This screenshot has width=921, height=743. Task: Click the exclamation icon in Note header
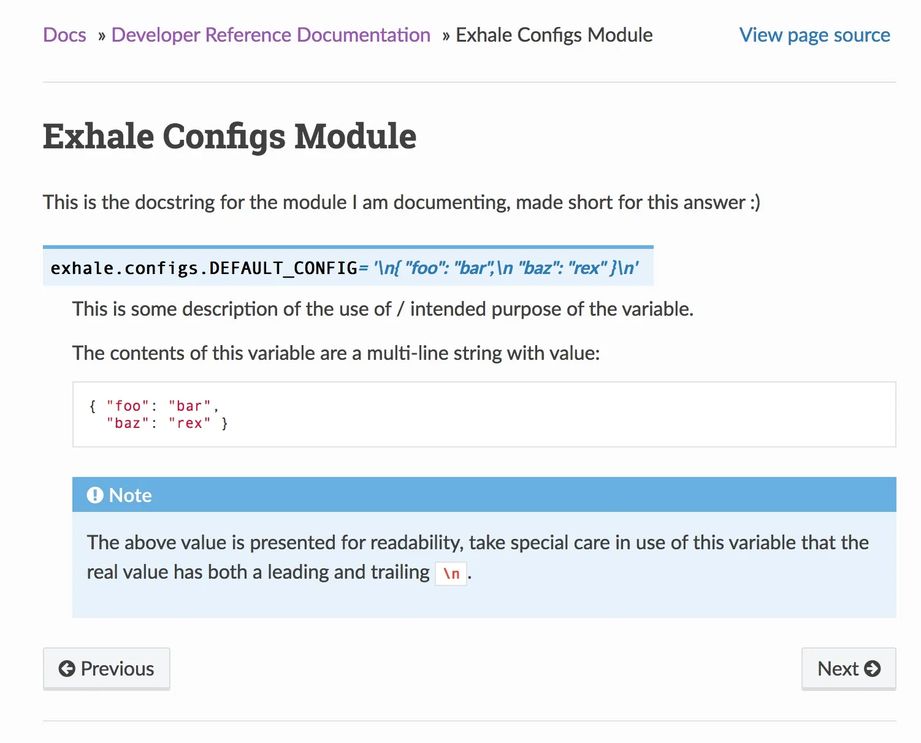95,495
